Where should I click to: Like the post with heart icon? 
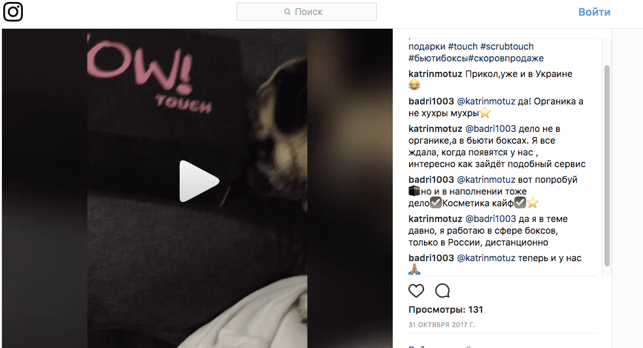coord(416,291)
